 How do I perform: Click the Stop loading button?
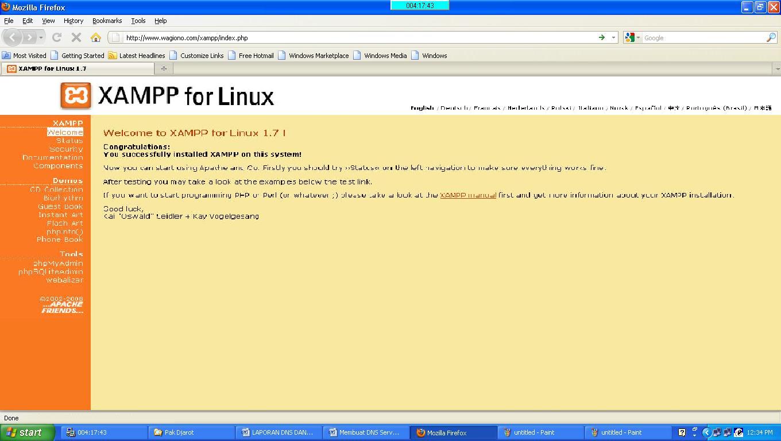[x=76, y=37]
